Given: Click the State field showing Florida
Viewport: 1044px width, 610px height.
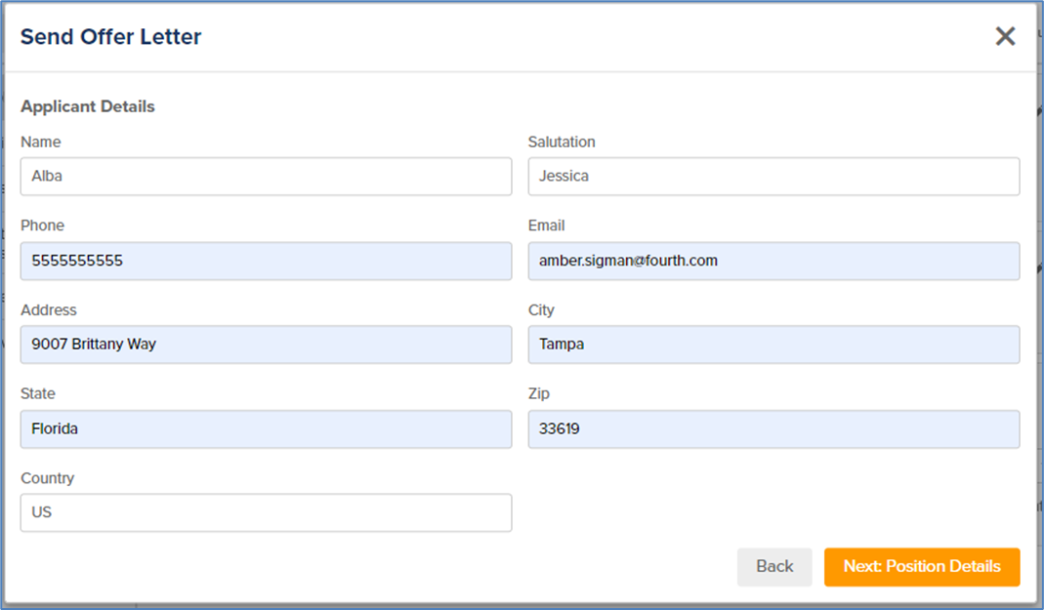Looking at the screenshot, I should pyautogui.click(x=267, y=429).
